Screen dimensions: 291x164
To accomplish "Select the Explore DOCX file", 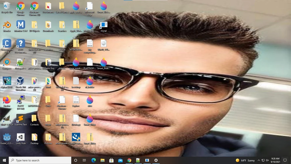I will pos(76,101).
